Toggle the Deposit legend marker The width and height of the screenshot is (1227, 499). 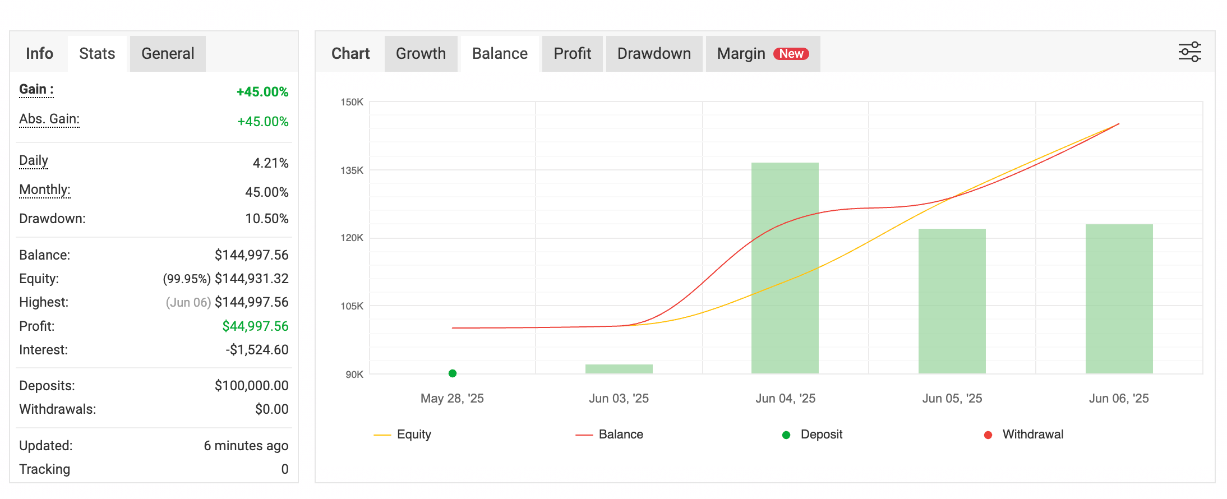point(813,435)
